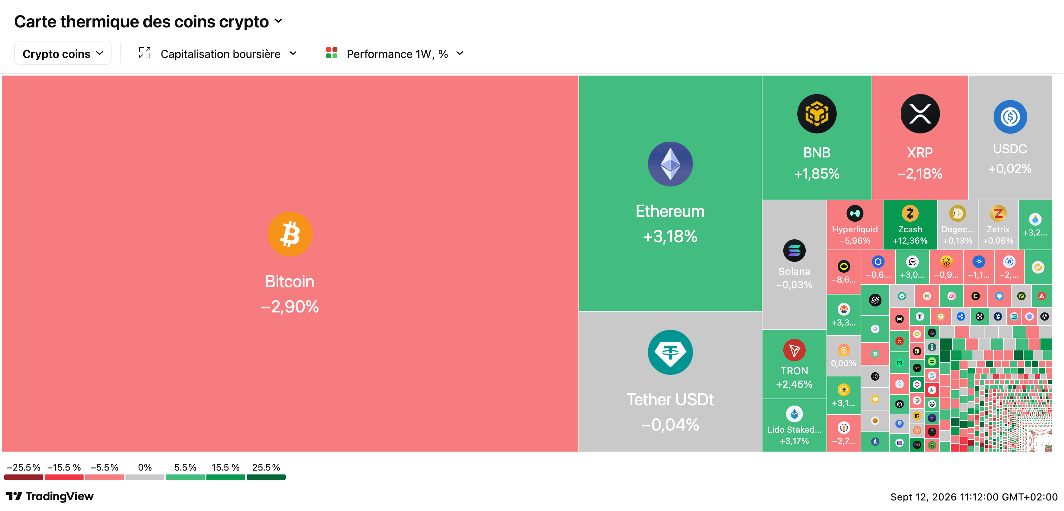Click the TradingView logo link
This screenshot has height=511, width=1064.
click(x=50, y=496)
